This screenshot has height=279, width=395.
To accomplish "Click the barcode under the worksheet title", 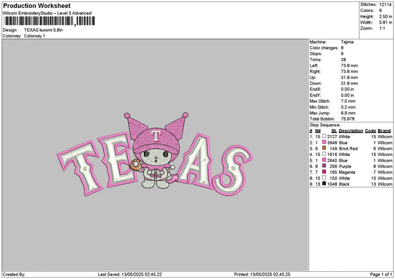I will [x=49, y=21].
